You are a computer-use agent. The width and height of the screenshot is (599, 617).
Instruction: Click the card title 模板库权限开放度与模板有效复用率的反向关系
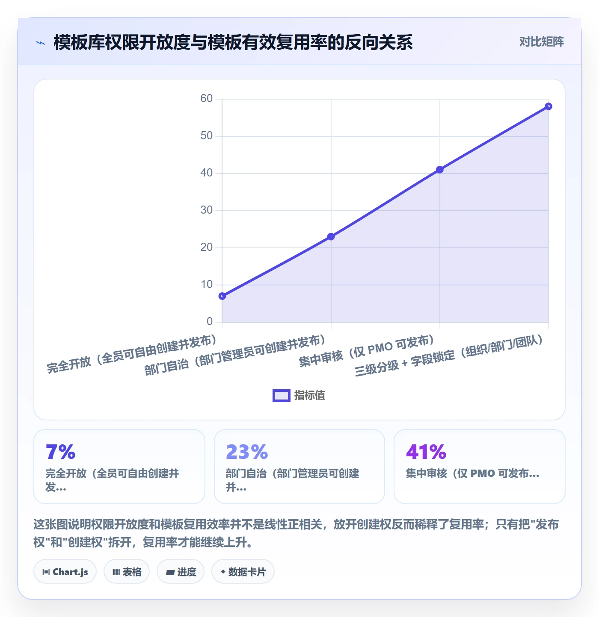tap(233, 42)
